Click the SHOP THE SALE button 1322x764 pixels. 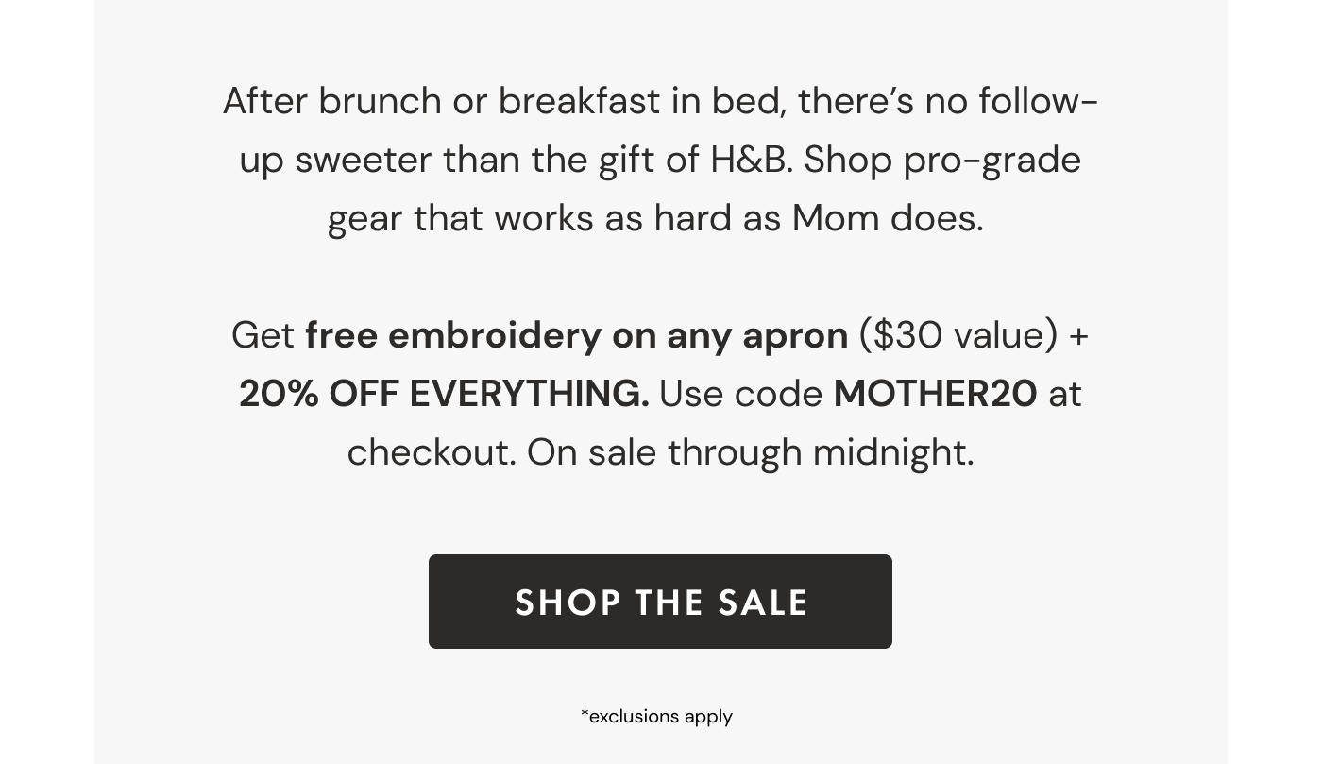[660, 602]
